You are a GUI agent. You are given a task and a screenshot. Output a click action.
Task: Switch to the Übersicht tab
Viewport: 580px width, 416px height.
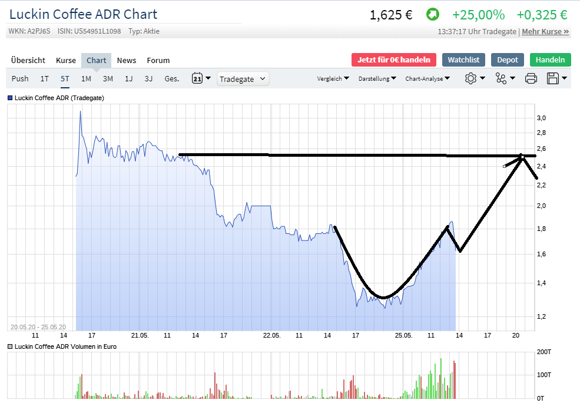(28, 60)
